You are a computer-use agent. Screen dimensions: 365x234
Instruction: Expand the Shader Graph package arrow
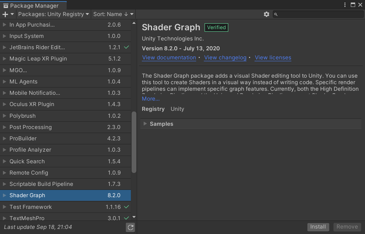pos(4,195)
